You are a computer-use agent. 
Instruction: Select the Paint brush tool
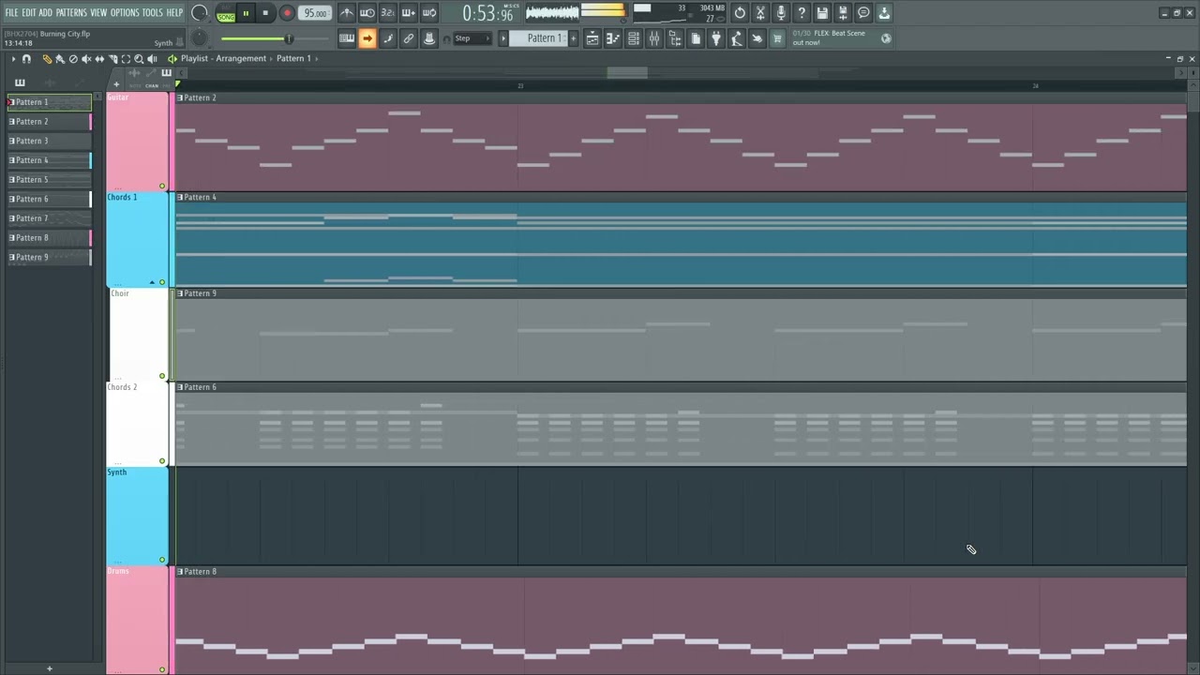(60, 59)
